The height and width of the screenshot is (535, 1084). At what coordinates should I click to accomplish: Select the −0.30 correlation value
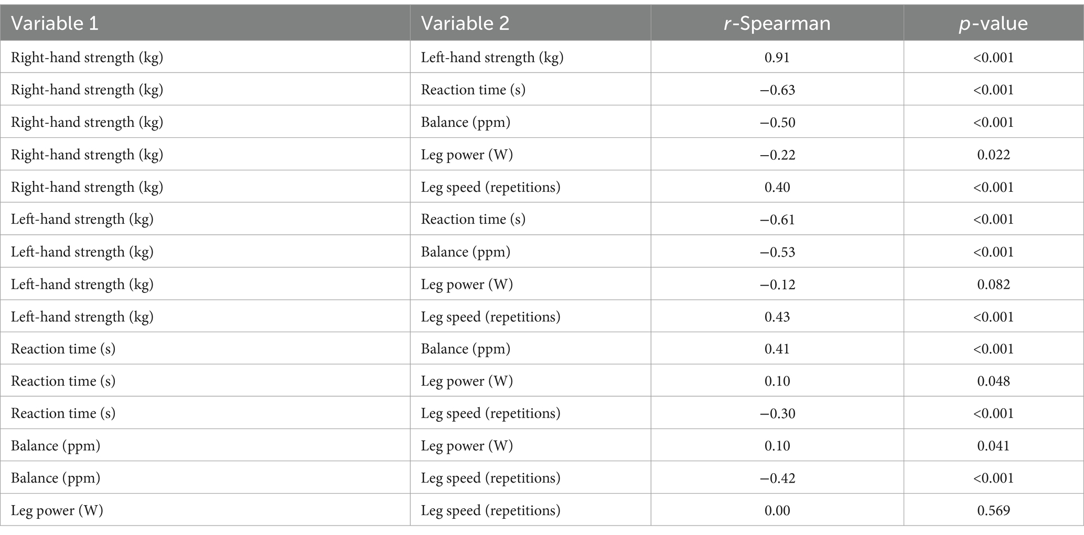click(x=777, y=413)
